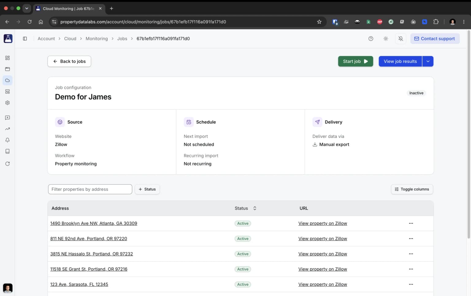Sort the table by the Status column
The width and height of the screenshot is (471, 296).
(x=245, y=208)
